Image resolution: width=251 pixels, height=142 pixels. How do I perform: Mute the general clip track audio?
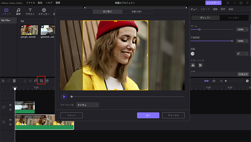pos(10,109)
